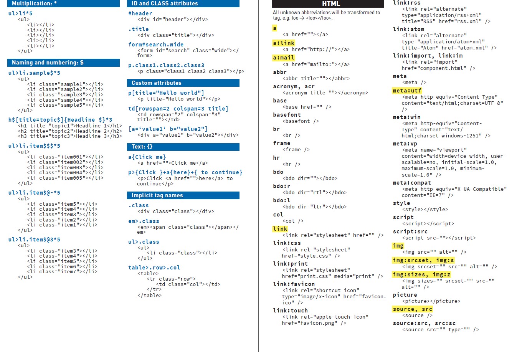Click the 'p.class1.class2.class3' abbreviation
517x352 pixels.
[166, 65]
